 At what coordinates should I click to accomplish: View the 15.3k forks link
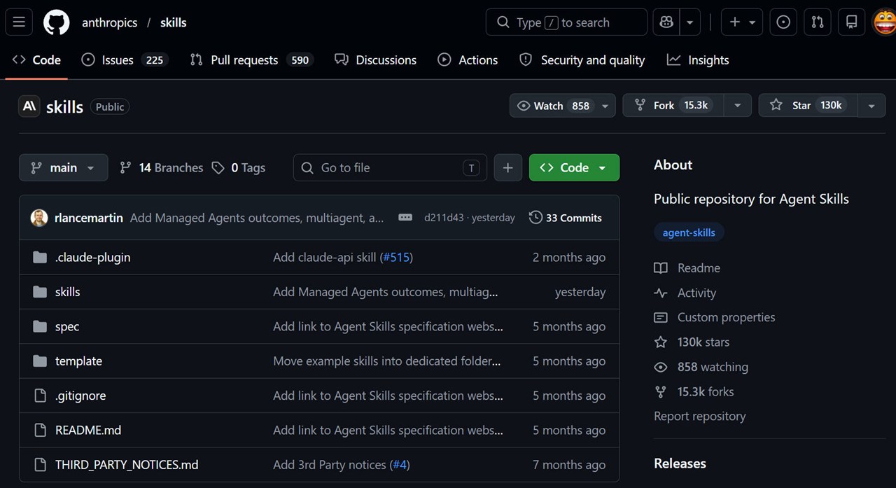[694, 391]
